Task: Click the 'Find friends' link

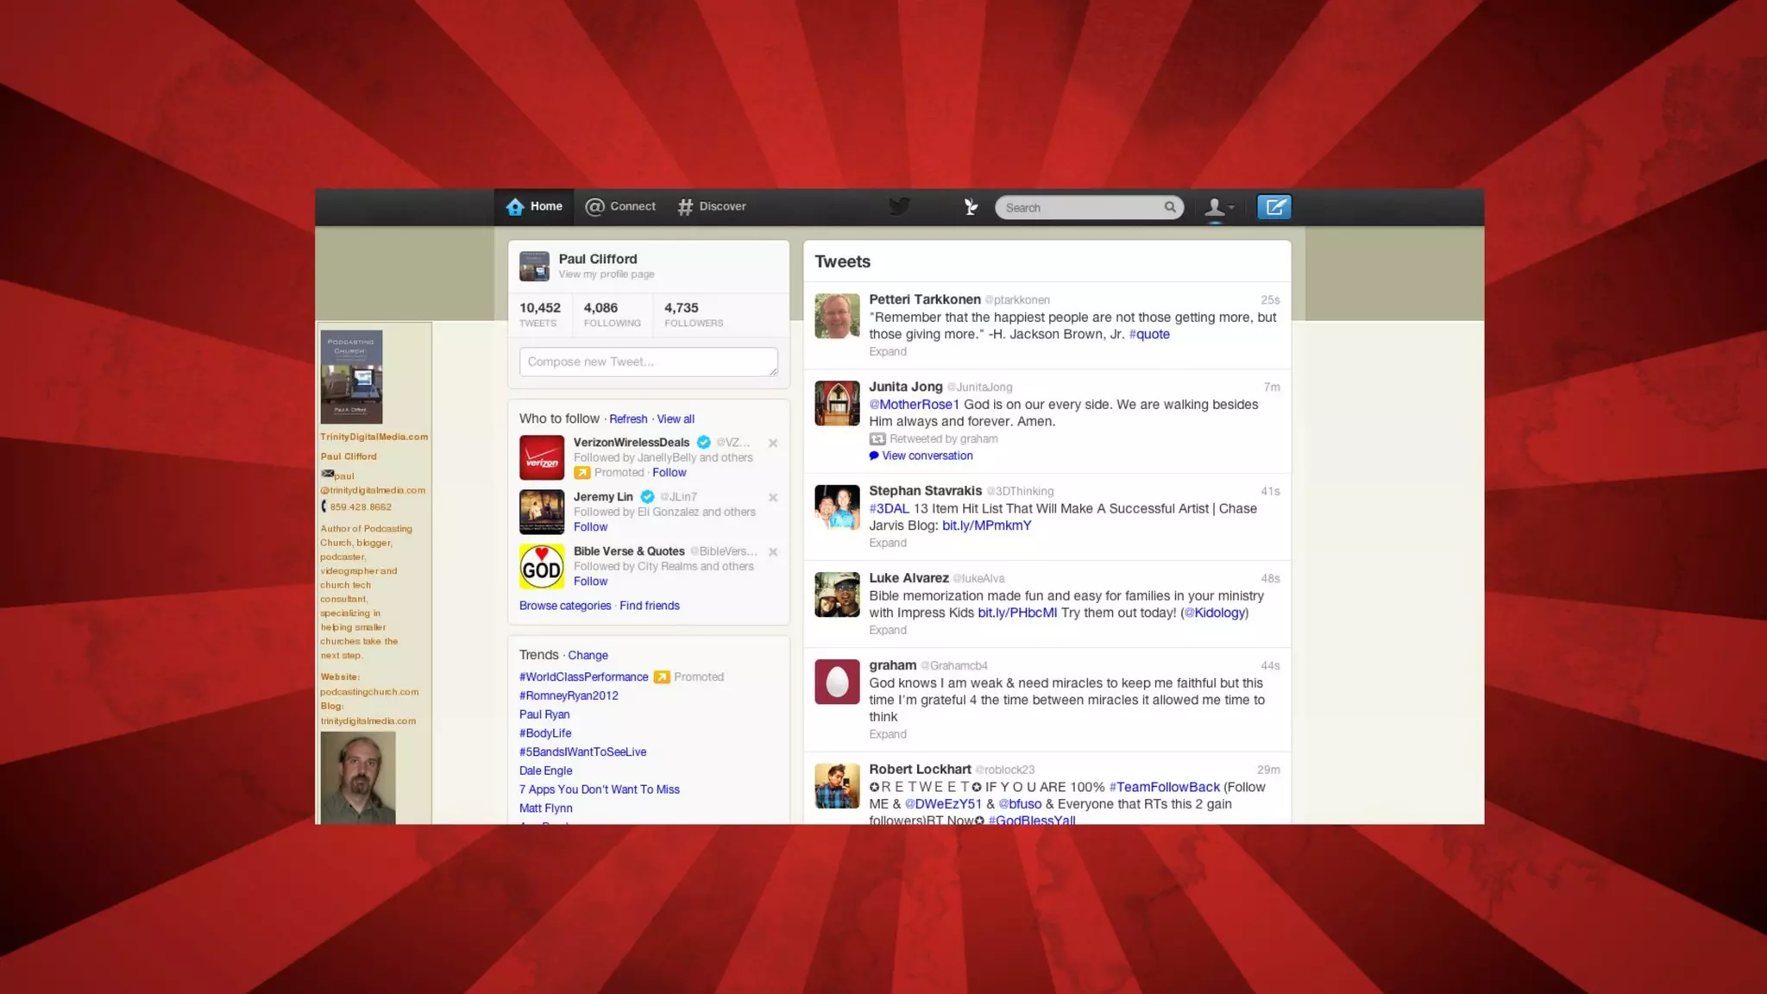Action: pos(650,606)
